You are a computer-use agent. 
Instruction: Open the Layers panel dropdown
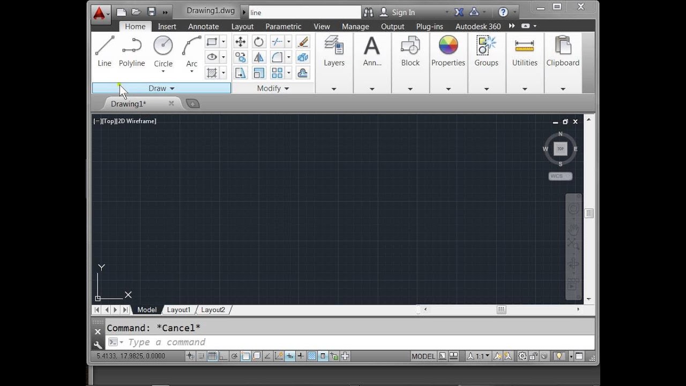334,89
